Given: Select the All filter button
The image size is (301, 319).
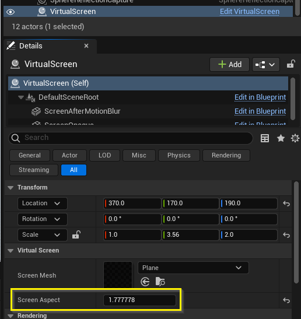Looking at the screenshot, I should [73, 170].
